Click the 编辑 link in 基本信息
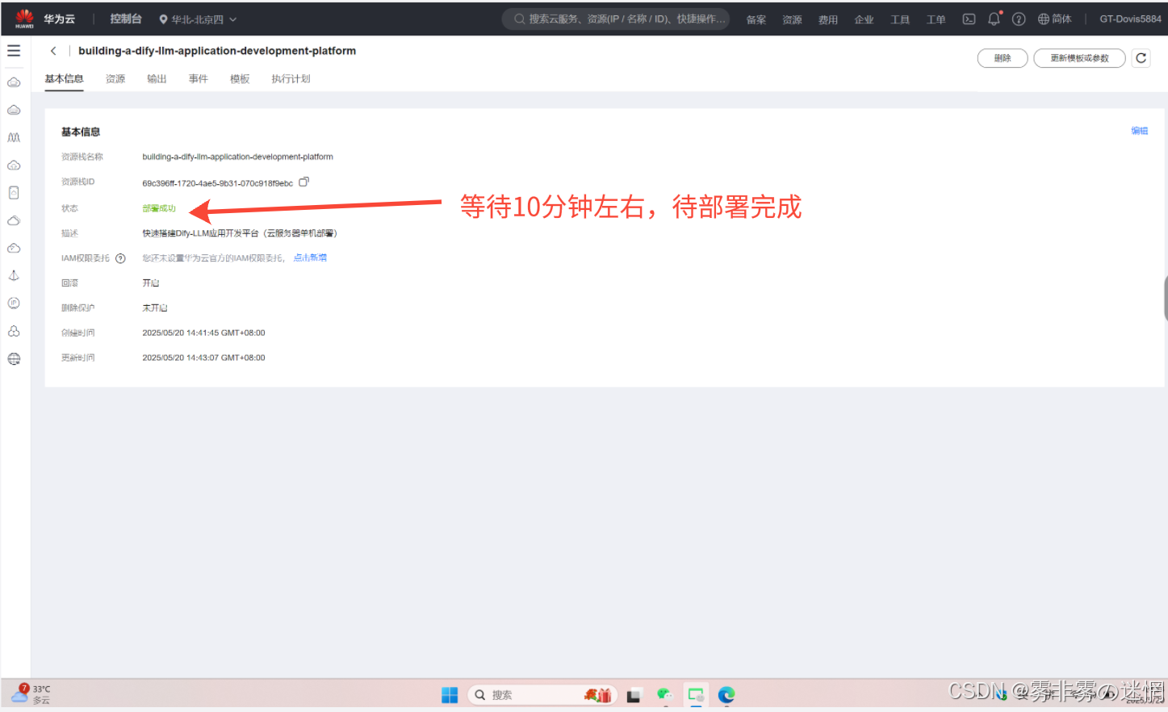Screen dimensions: 1168x712 point(1139,131)
